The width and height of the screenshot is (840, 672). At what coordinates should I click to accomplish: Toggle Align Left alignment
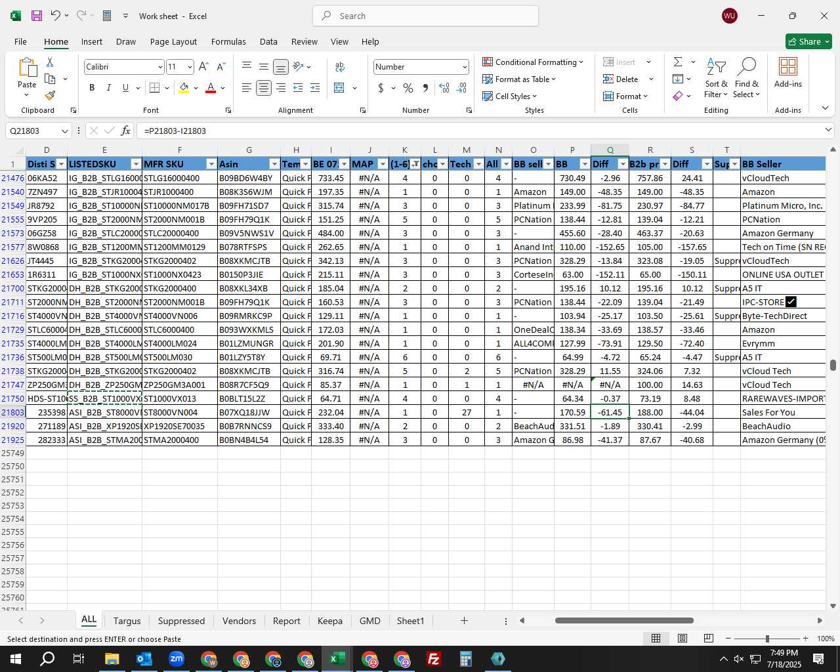[x=247, y=88]
